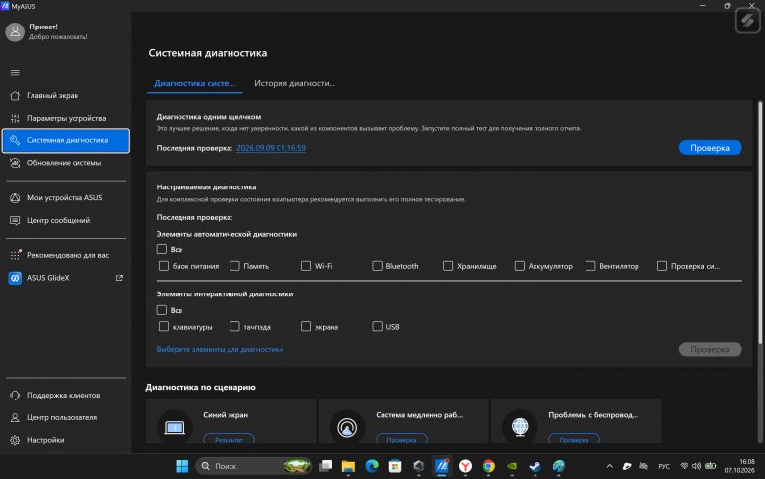Start the one-click diagnostics Проверка button
This screenshot has height=479, width=765.
pyautogui.click(x=710, y=148)
